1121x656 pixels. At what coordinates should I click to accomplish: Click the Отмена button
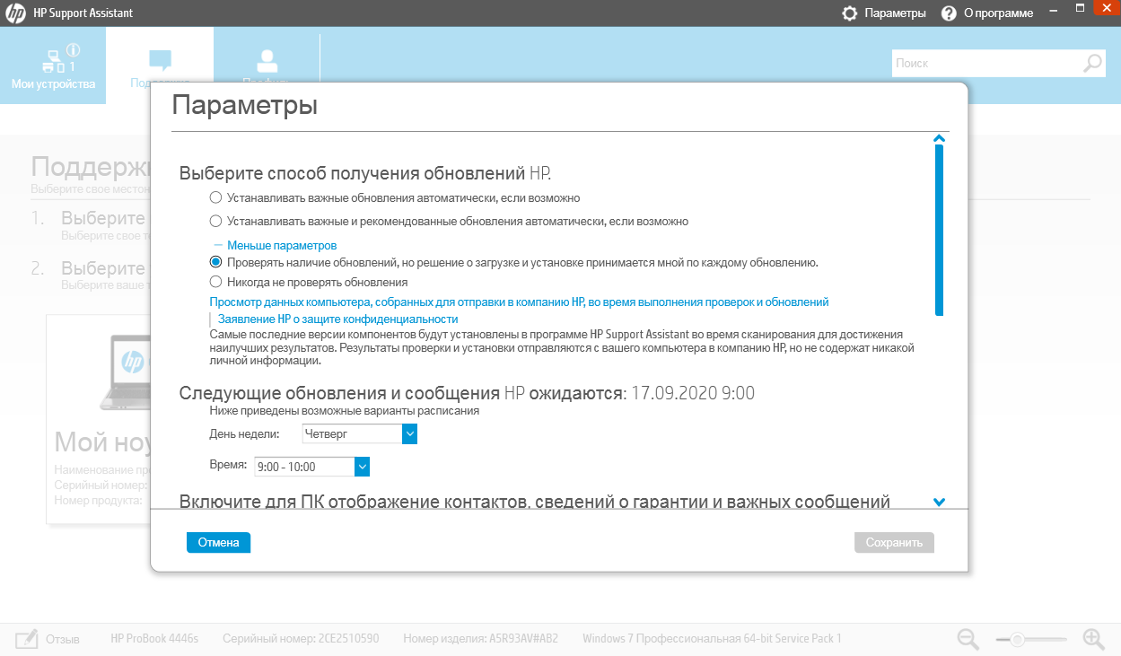(x=218, y=542)
